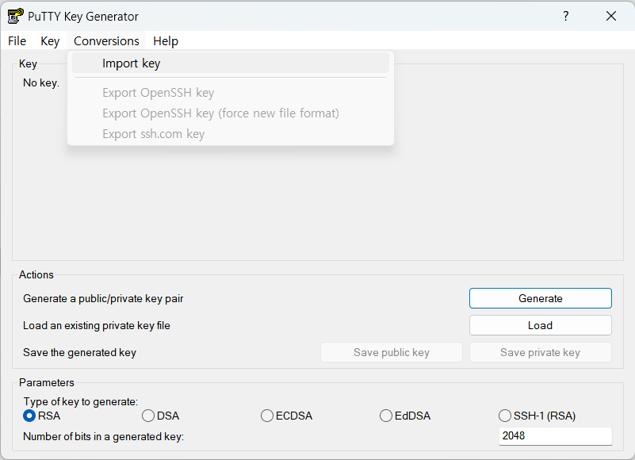Open the Key menu
The width and height of the screenshot is (635, 460).
50,41
